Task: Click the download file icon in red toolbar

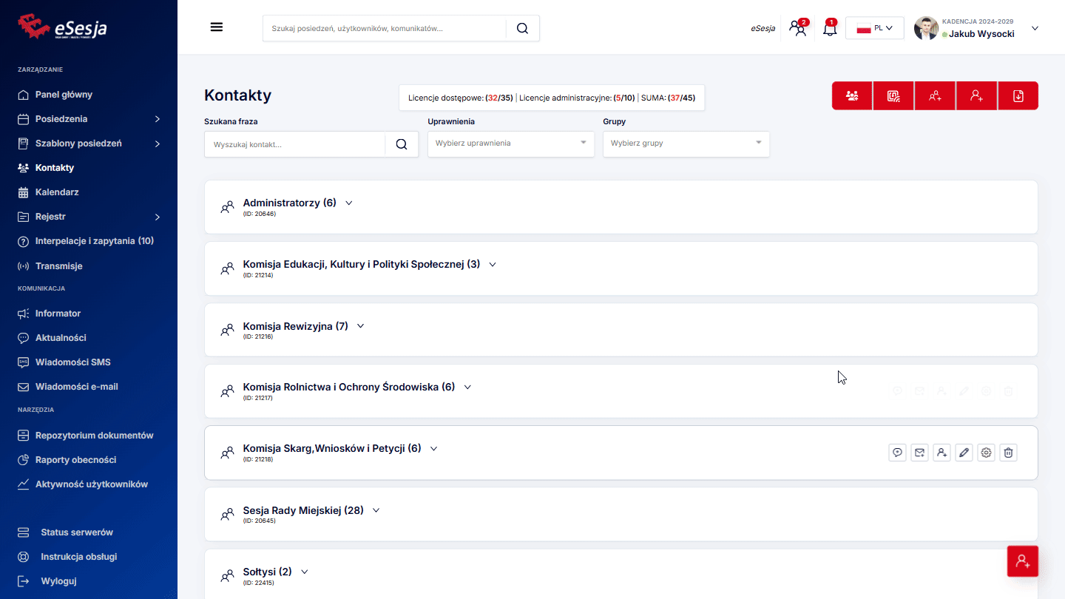Action: pos(1018,96)
